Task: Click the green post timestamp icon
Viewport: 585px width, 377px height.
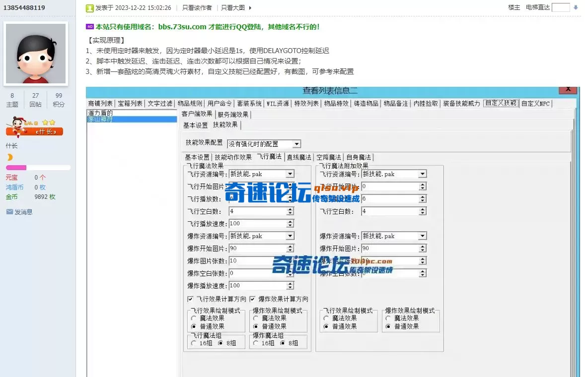Action: (89, 7)
